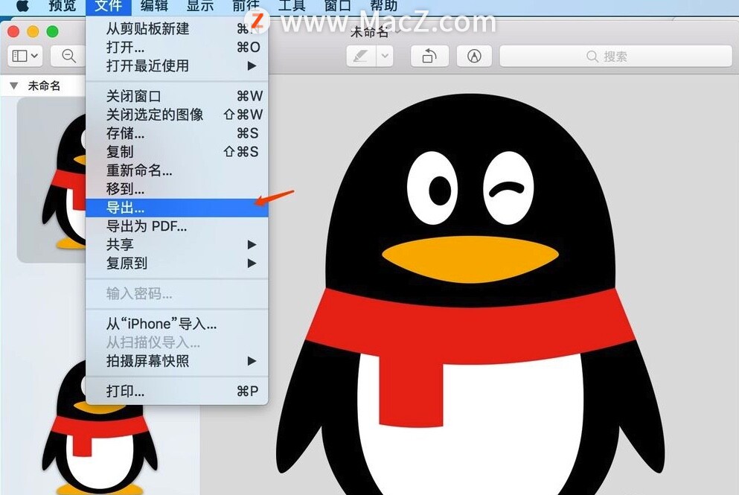Open the 预览 app menu

[63, 6]
